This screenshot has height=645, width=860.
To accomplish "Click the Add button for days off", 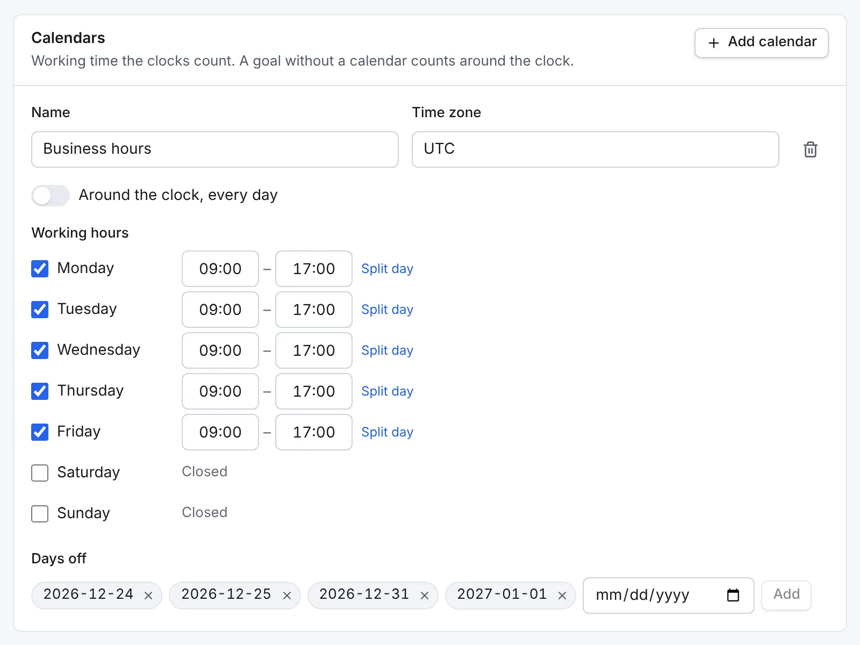I will point(786,595).
